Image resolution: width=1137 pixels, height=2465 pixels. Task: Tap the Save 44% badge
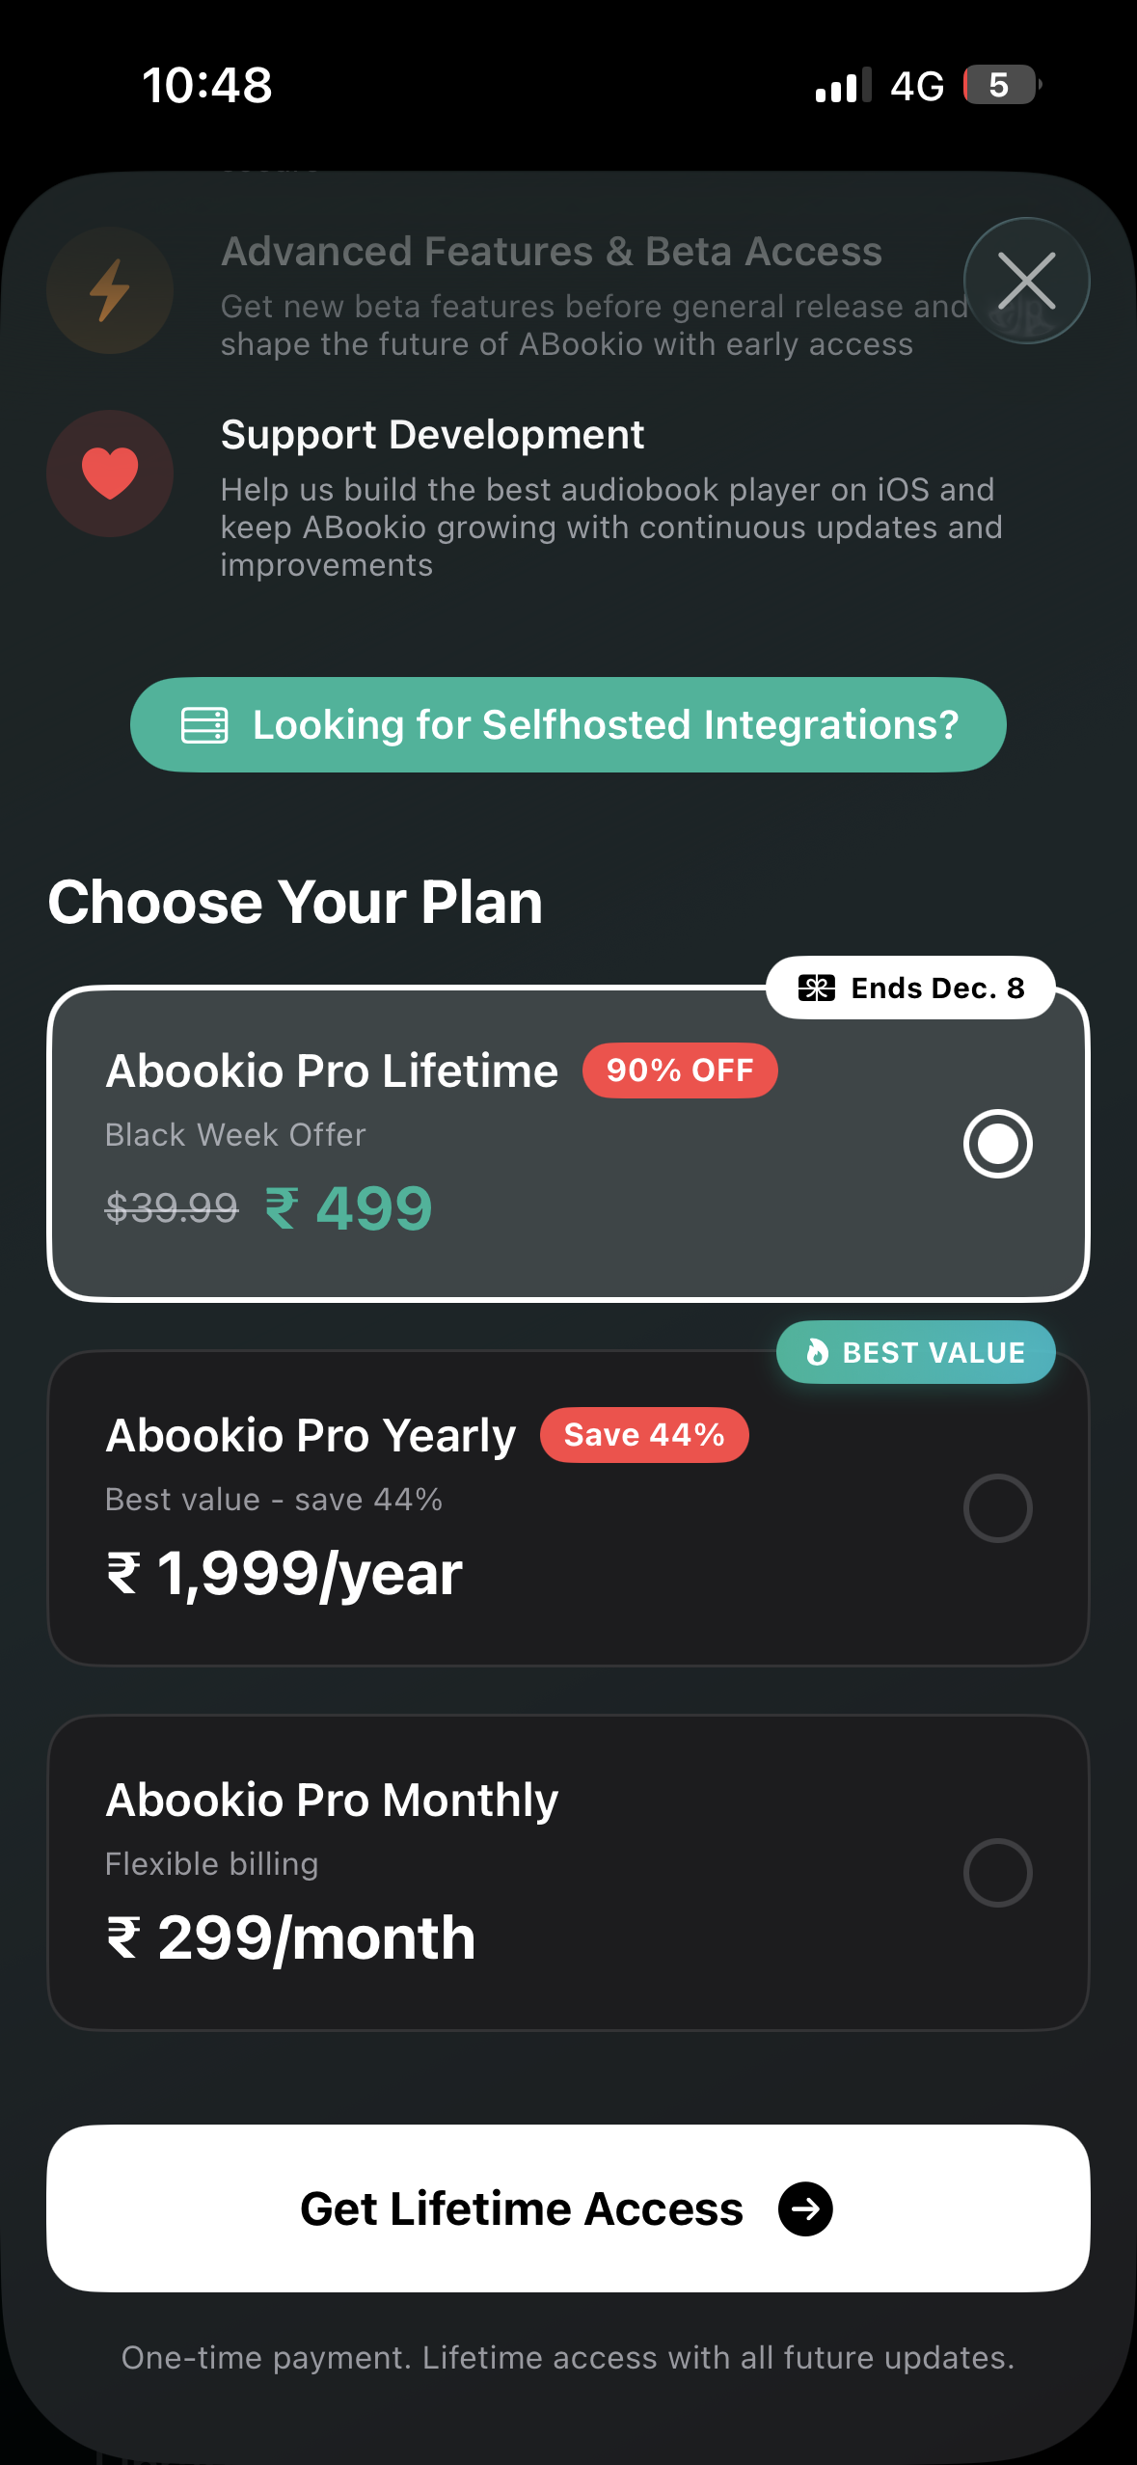tap(644, 1435)
